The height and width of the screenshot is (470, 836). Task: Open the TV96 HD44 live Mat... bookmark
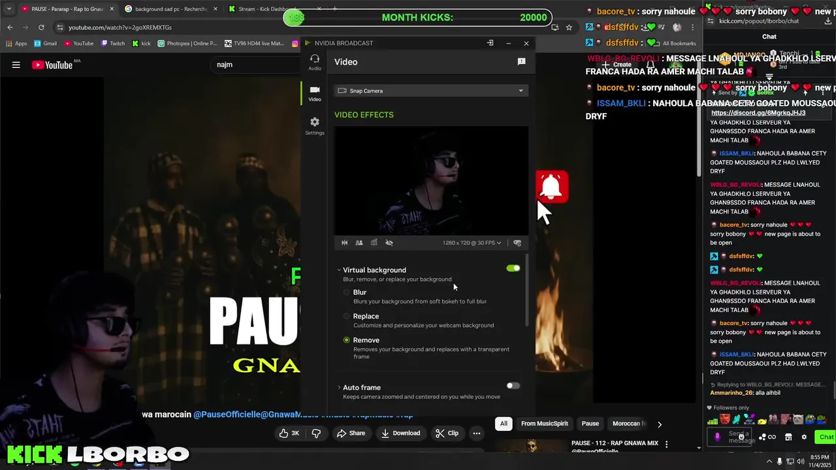click(254, 44)
